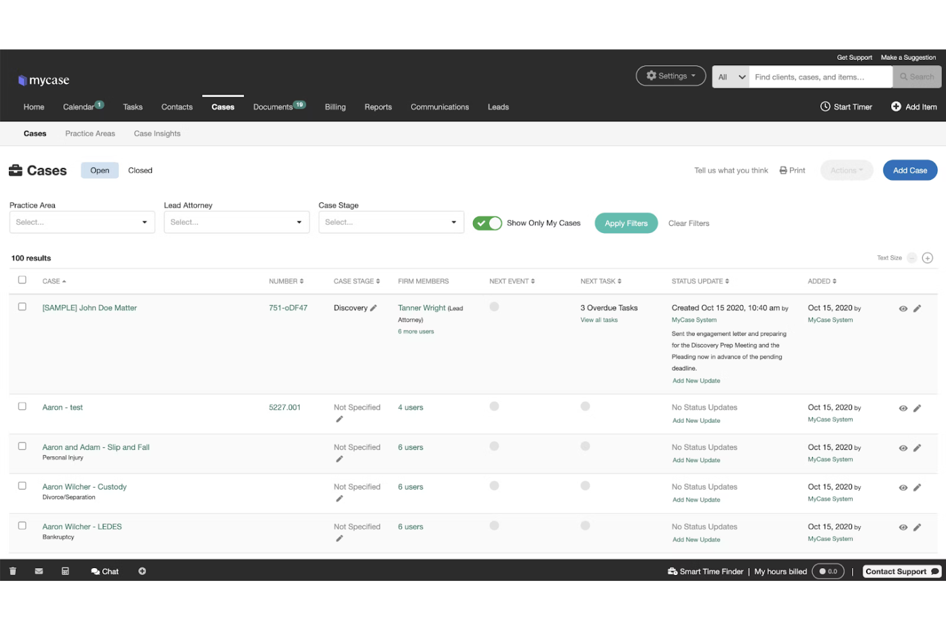Open Chat from the bottom bar
This screenshot has height=630, width=946.
tap(104, 571)
